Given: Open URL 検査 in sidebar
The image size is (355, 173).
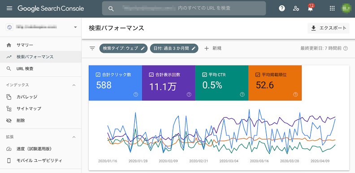Looking at the screenshot, I should (x=40, y=69).
